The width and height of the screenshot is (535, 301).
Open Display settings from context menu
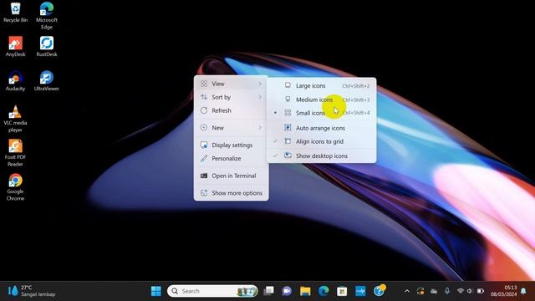(x=231, y=145)
